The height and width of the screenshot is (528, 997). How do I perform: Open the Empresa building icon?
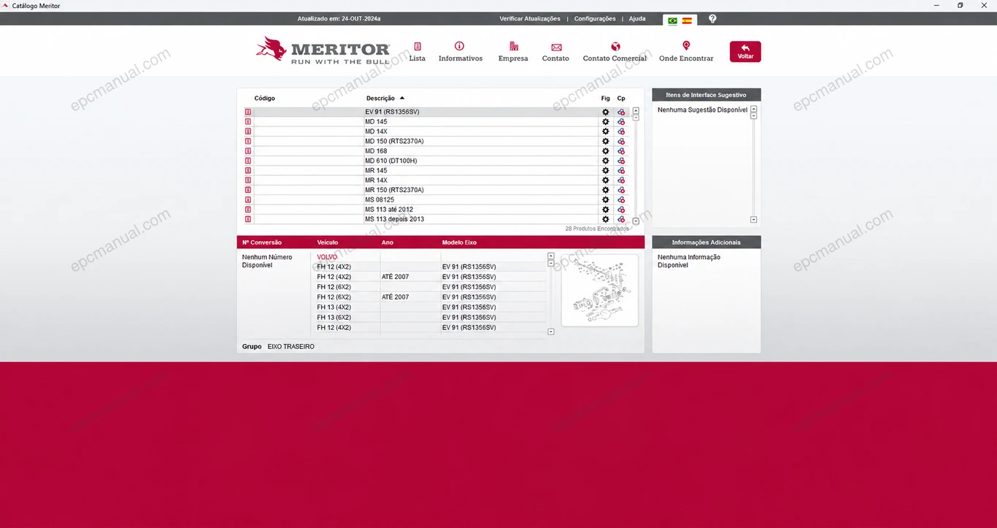[x=514, y=46]
